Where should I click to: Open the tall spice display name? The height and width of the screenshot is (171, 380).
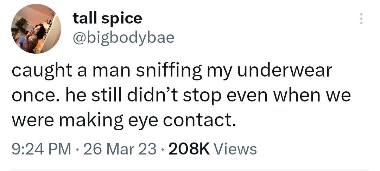(107, 18)
